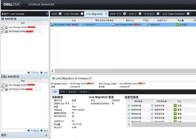Uncheck new Storage Center in target SAN arrays
This screenshot has height=139, width=196.
[2, 85]
